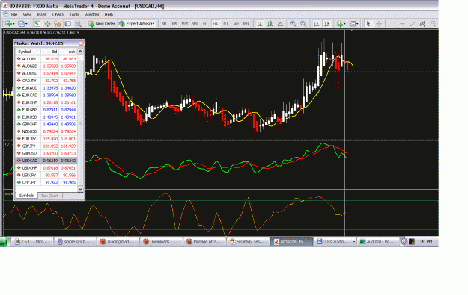Switch to M5 timeframe
The height and width of the screenshot is (295, 468).
(174, 24)
